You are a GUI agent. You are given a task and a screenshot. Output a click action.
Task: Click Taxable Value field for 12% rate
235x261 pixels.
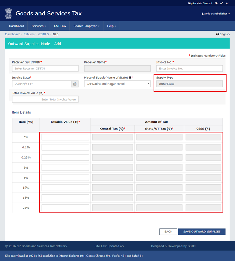click(x=65, y=188)
